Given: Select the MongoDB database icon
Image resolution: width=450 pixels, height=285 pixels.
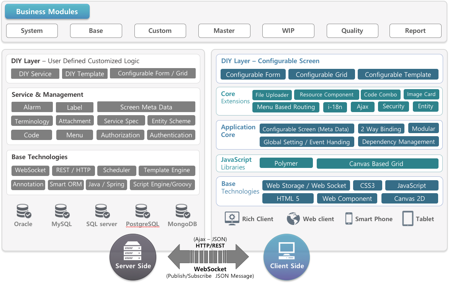Looking at the screenshot, I should pyautogui.click(x=182, y=211).
